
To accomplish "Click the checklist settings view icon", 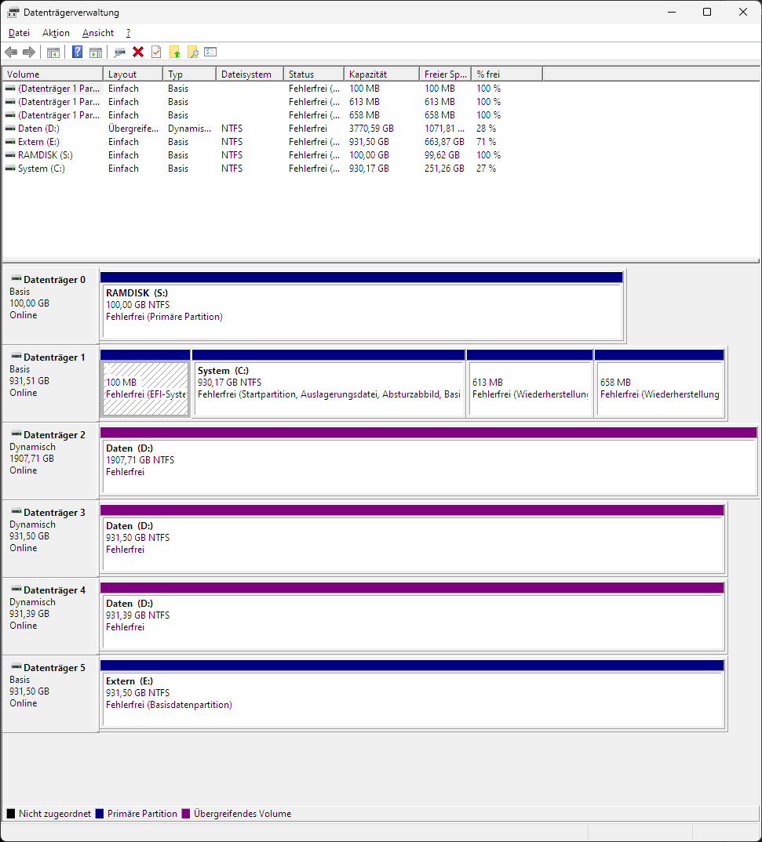I will point(210,52).
